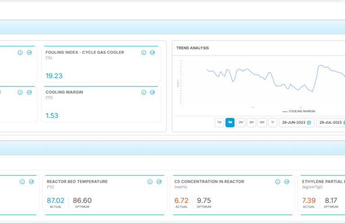Click the 87.02 actual reactor bed temperature
Screen dimensions: 345x223
click(x=55, y=200)
